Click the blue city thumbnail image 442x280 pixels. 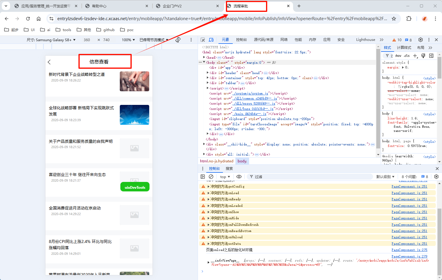pos(134,115)
